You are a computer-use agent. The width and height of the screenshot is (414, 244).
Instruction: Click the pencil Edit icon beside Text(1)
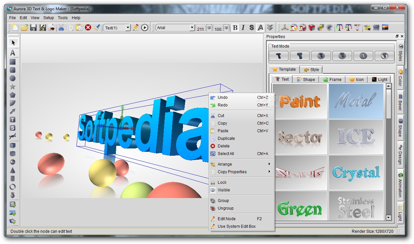pyautogui.click(x=136, y=28)
